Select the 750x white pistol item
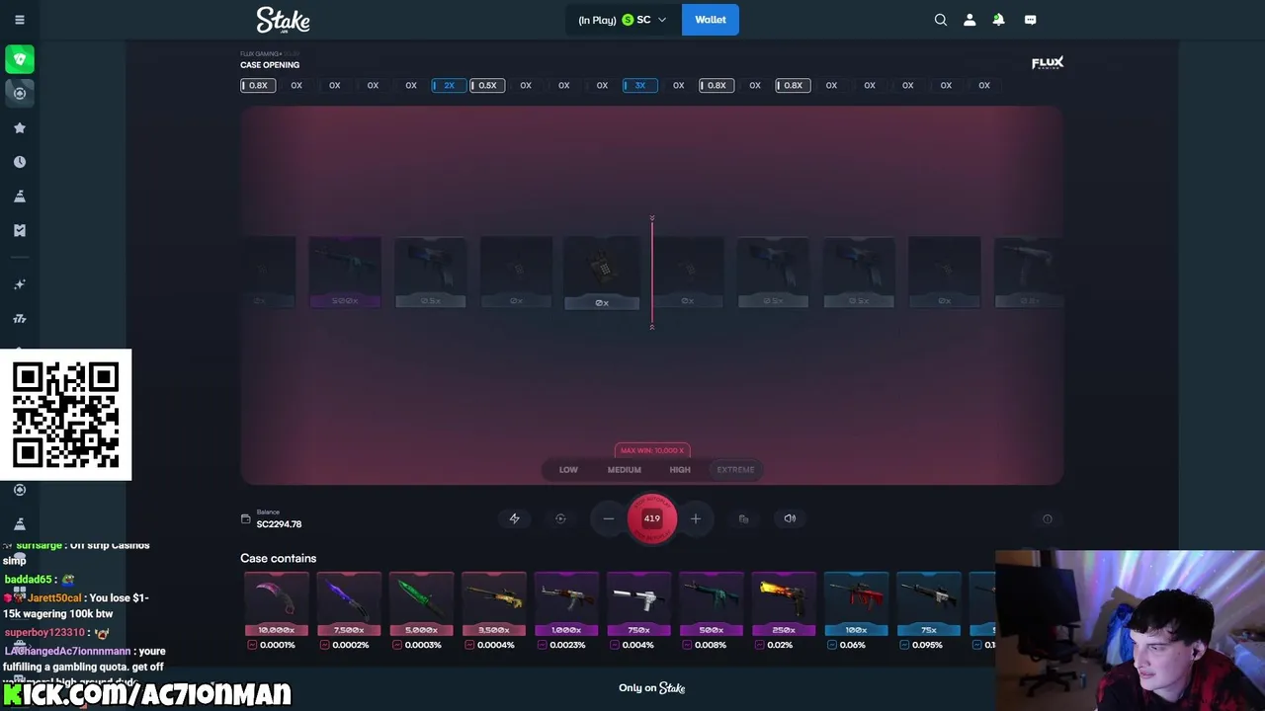1265x711 pixels. pos(638,603)
